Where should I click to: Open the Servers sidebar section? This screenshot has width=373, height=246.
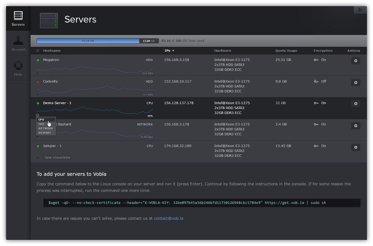pyautogui.click(x=18, y=19)
